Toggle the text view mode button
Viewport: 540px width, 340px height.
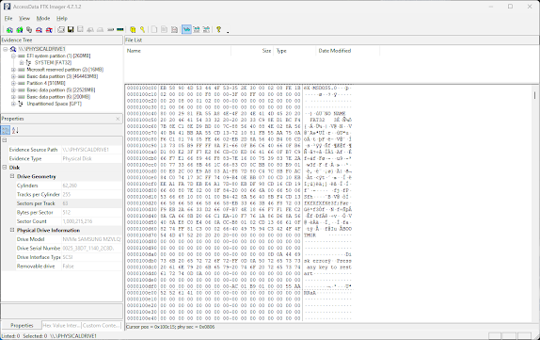197,29
